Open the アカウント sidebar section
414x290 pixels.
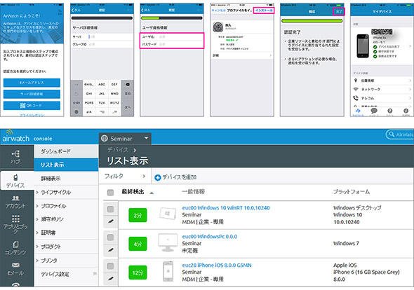click(15, 202)
